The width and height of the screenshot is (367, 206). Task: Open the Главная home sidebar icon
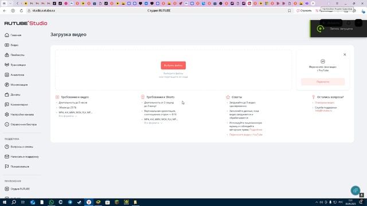point(7,35)
